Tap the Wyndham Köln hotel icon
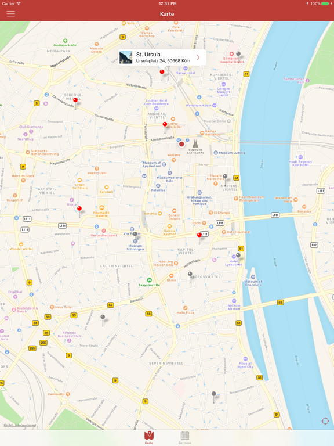The width and height of the screenshot is (334, 446). click(215, 105)
